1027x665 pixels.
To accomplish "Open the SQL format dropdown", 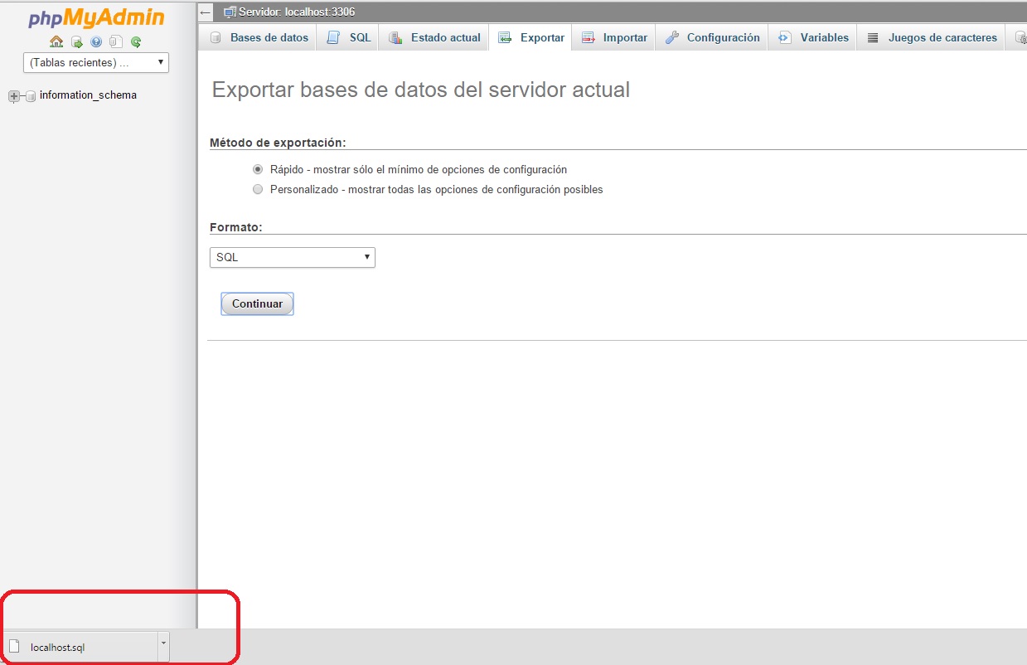I will point(293,257).
